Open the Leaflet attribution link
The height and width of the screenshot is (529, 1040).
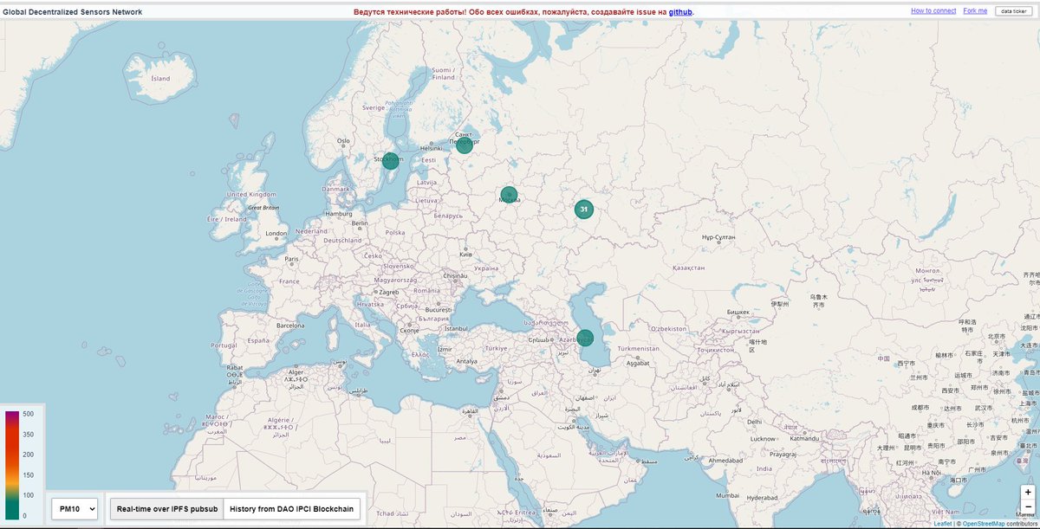point(942,524)
